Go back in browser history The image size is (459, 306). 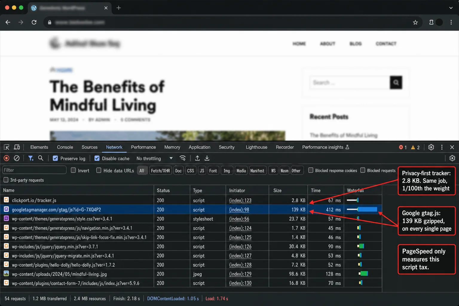(x=8, y=22)
